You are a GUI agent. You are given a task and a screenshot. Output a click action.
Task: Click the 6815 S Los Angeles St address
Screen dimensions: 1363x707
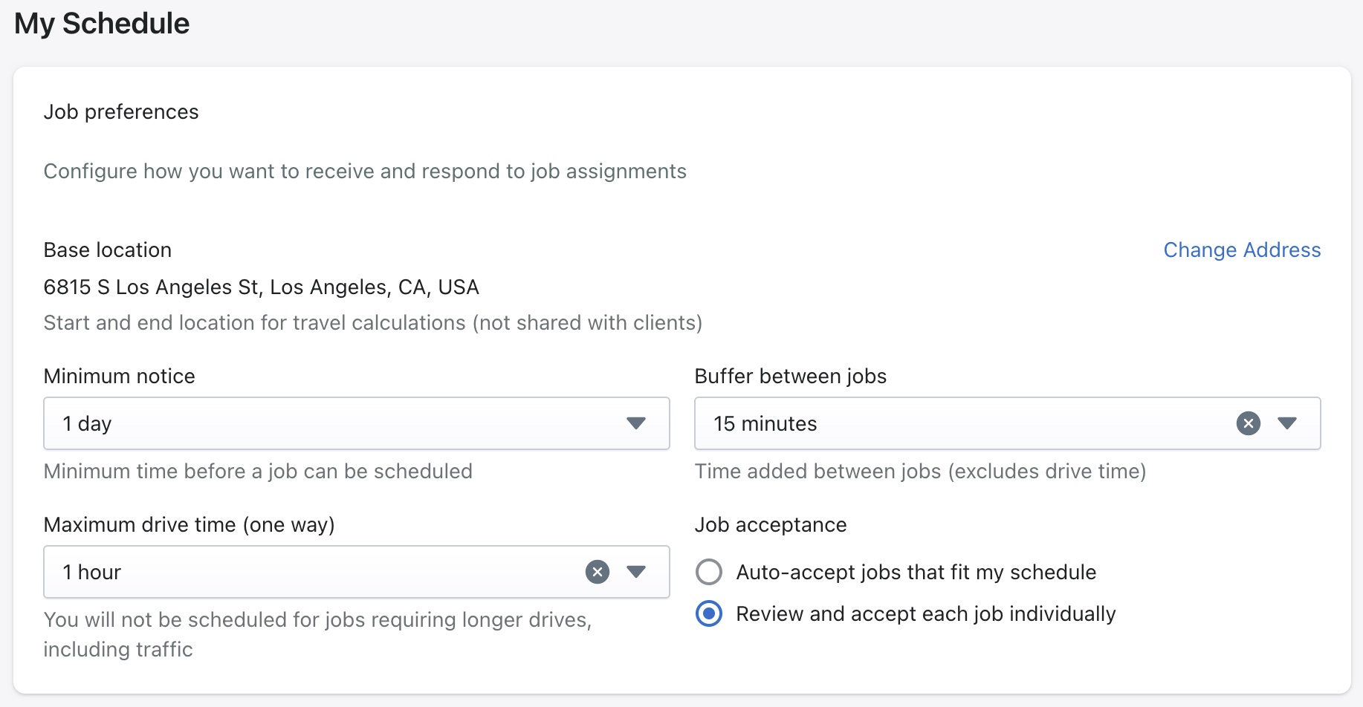point(261,287)
